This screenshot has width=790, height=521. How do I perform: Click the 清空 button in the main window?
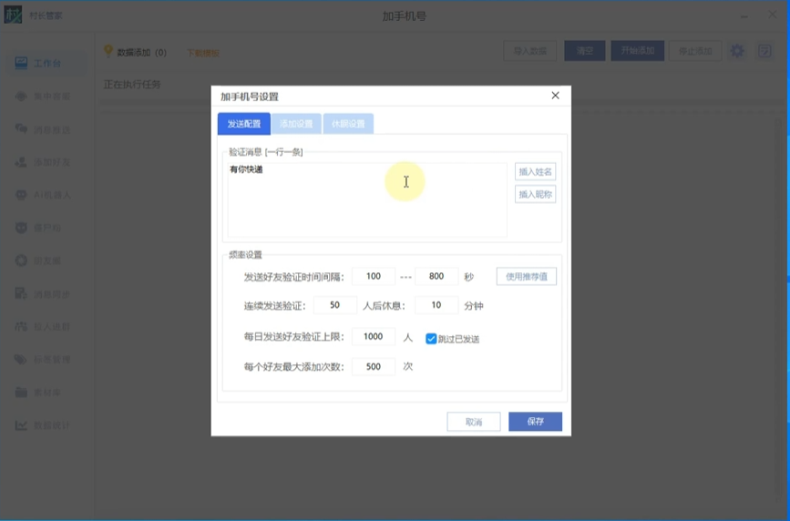[x=585, y=51]
